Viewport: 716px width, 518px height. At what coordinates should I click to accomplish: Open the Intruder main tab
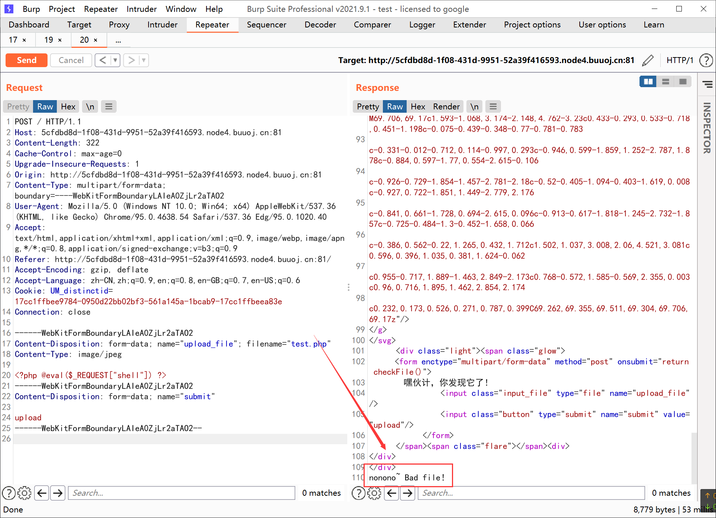coord(162,25)
